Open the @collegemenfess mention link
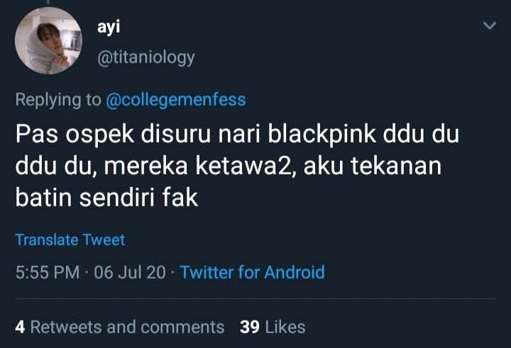511x348 pixels. click(x=176, y=100)
